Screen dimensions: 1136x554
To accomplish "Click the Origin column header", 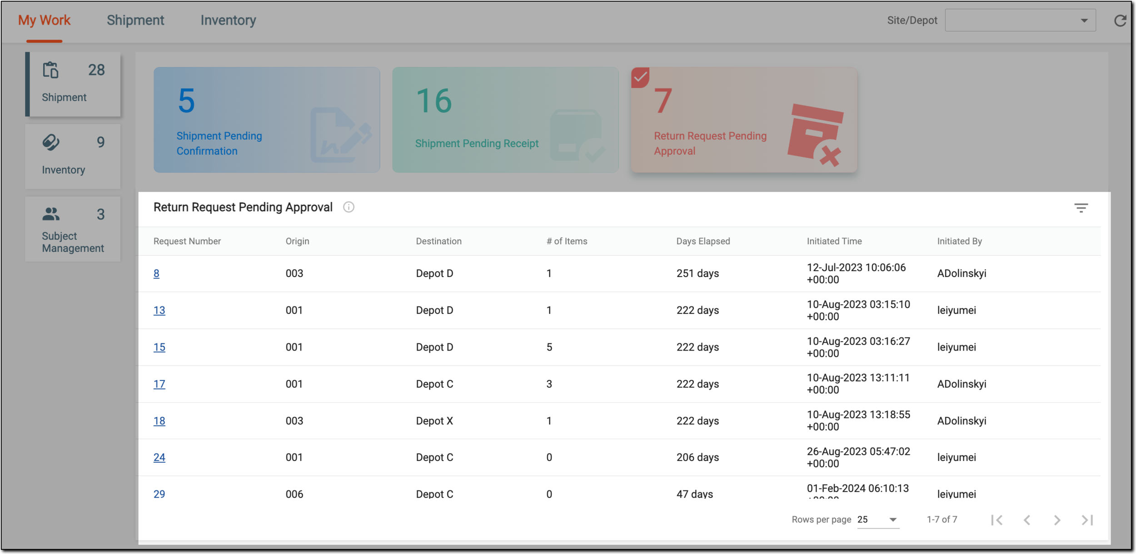I will tap(297, 241).
